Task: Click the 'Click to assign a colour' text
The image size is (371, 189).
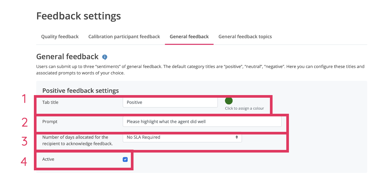Action: (x=244, y=108)
